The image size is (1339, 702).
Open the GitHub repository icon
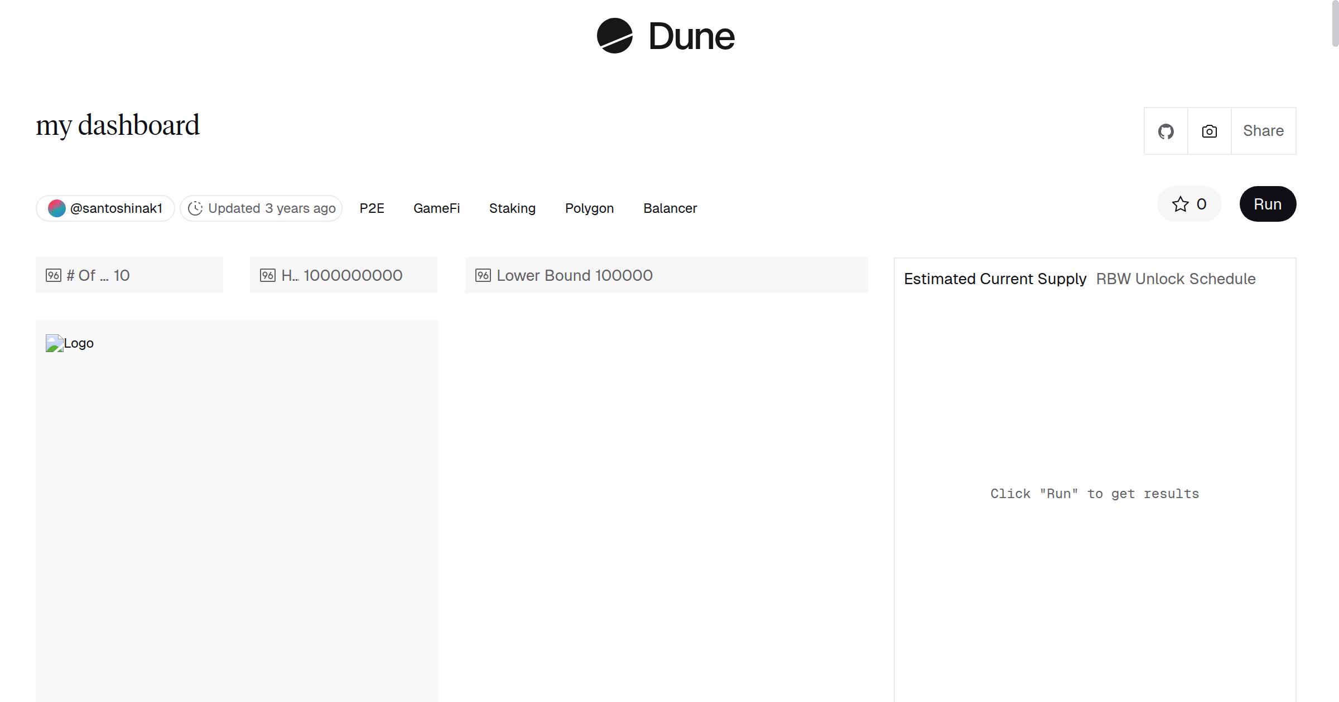[1166, 131]
